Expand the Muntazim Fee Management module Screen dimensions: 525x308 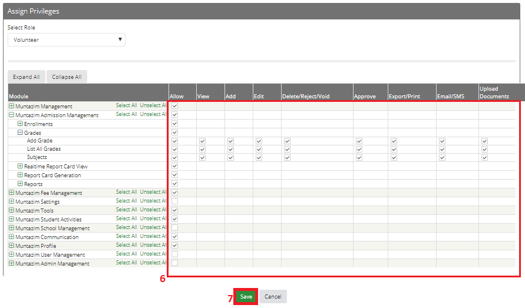[11, 193]
